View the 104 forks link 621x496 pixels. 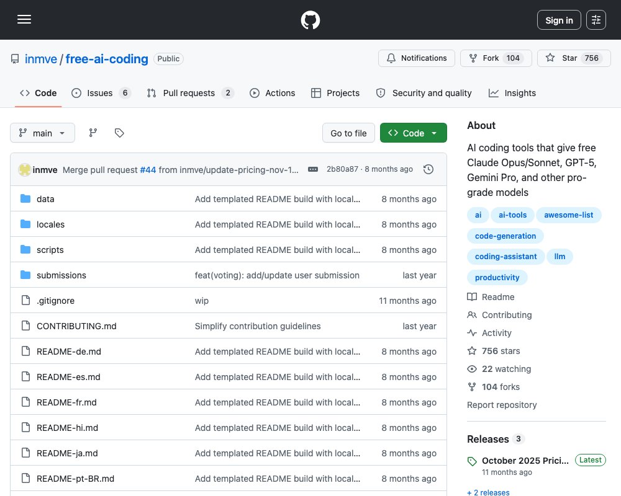click(494, 387)
